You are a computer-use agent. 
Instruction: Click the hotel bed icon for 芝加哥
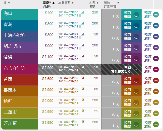pos(156,124)
